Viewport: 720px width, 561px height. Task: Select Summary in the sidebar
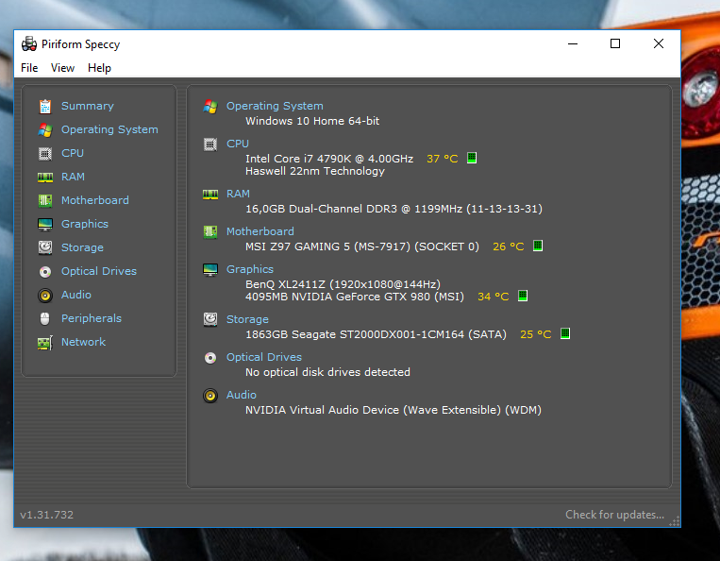(x=87, y=106)
